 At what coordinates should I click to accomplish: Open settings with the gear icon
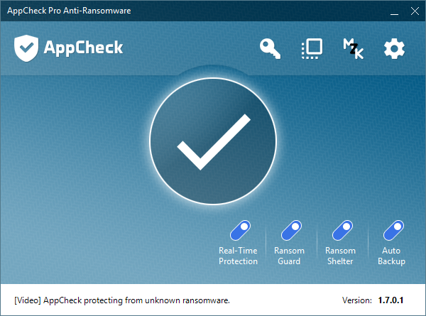(x=394, y=49)
